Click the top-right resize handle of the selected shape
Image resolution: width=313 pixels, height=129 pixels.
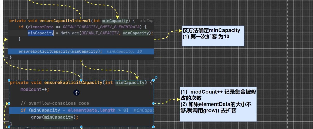click(154, 80)
